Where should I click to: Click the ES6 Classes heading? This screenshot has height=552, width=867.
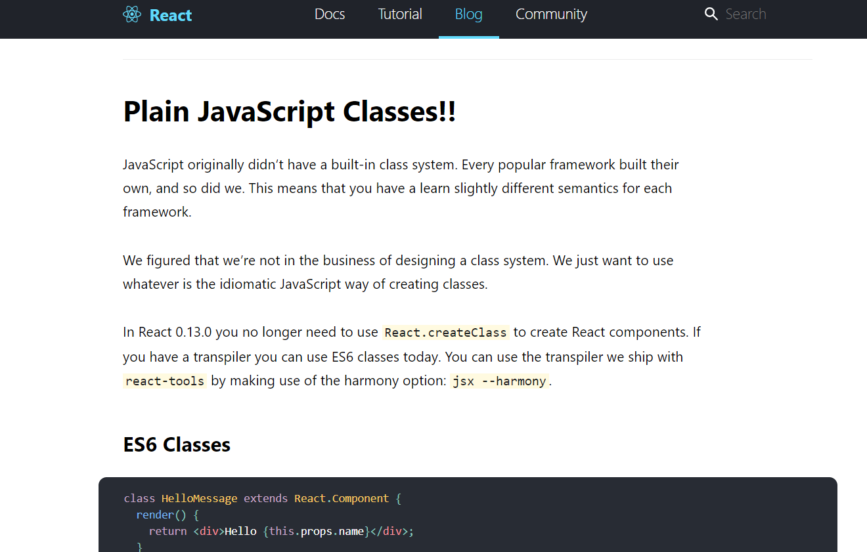tap(177, 444)
